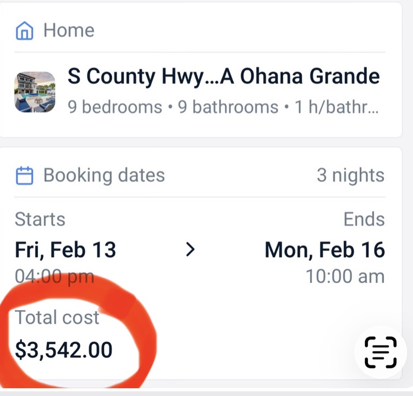Click the arrow between start and end dates
The width and height of the screenshot is (413, 396).
pyautogui.click(x=190, y=250)
